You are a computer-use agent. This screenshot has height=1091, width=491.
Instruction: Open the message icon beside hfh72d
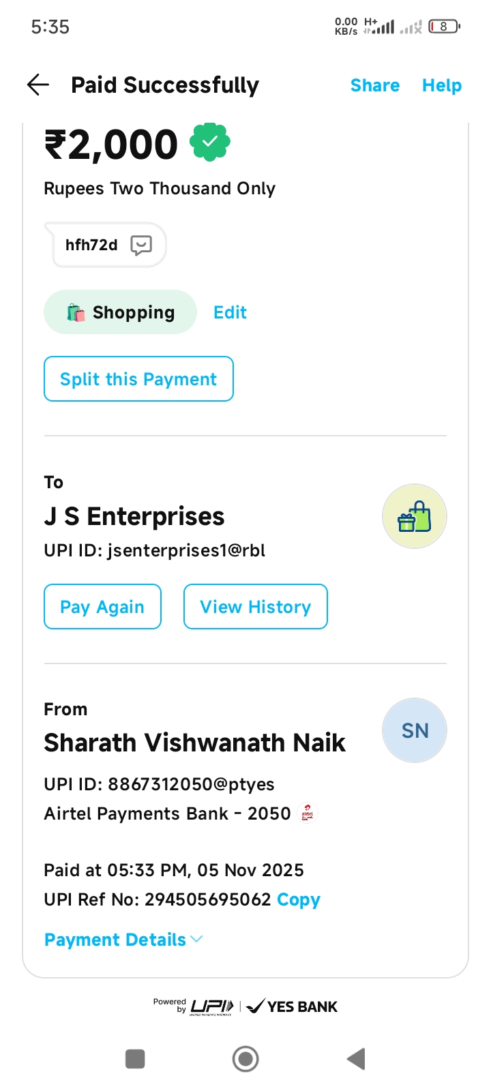[141, 245]
